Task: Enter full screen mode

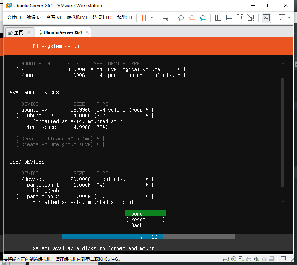Action: [240, 18]
